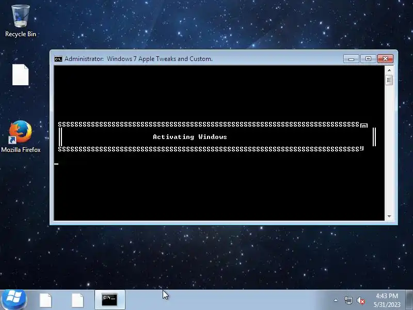This screenshot has height=310, width=413.
Task: Open the Windows Start menu orb
Action: 14,300
